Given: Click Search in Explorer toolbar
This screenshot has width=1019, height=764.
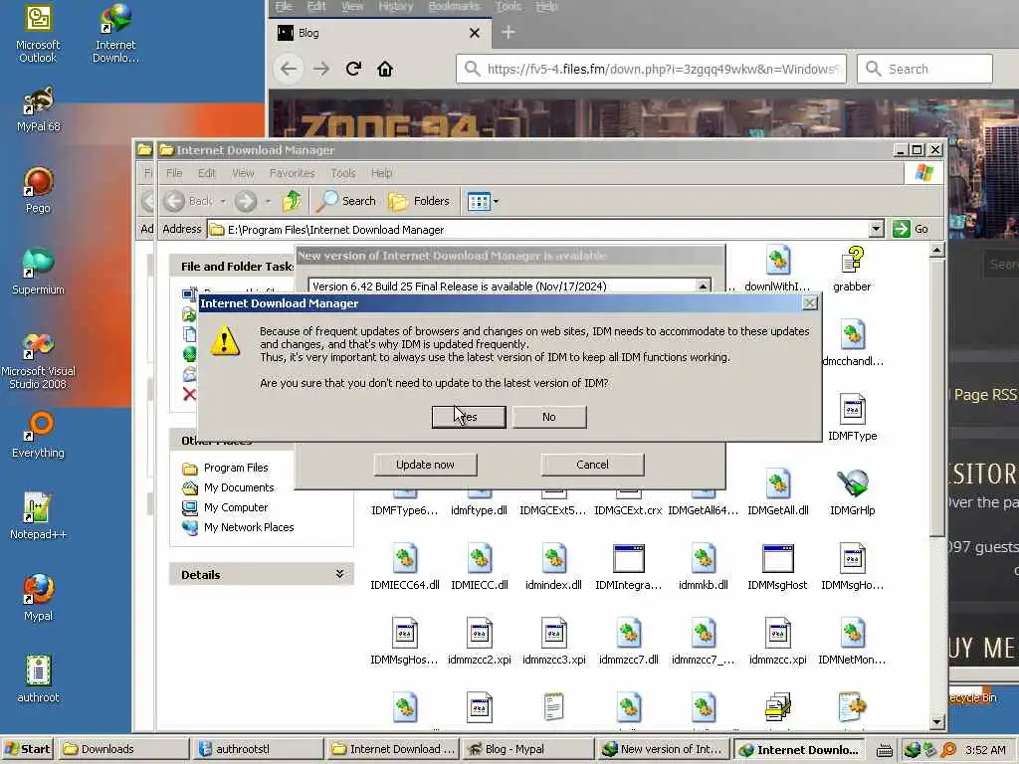Looking at the screenshot, I should [x=345, y=201].
